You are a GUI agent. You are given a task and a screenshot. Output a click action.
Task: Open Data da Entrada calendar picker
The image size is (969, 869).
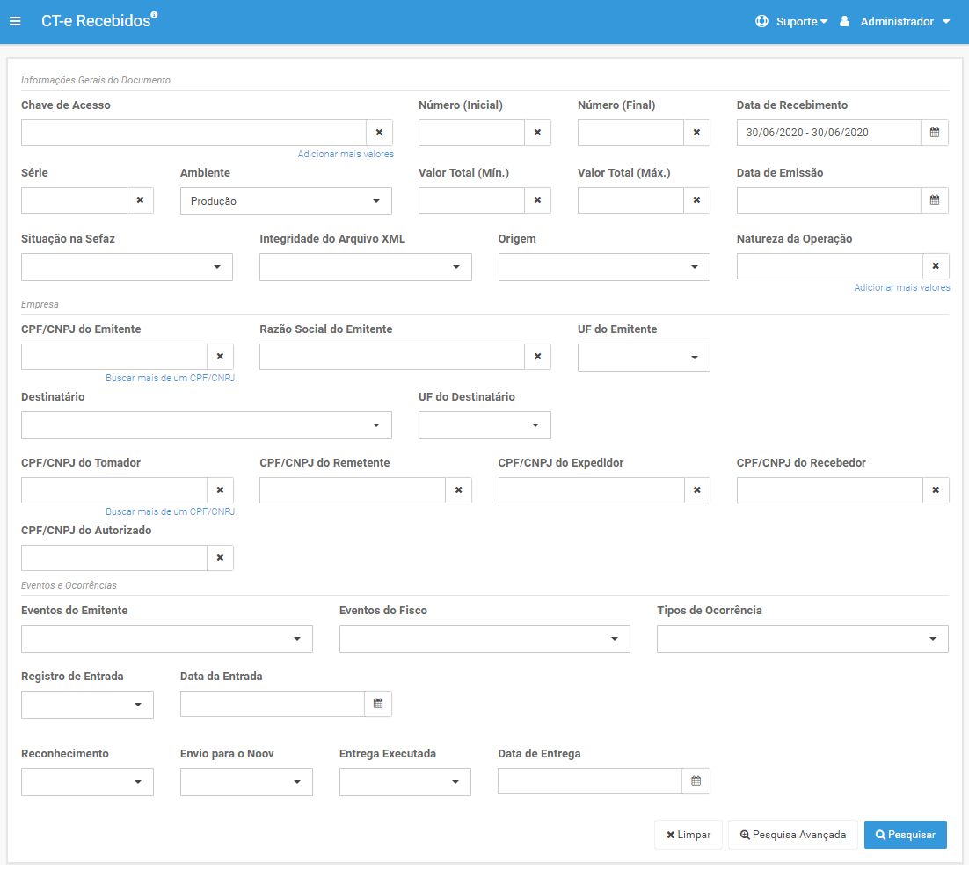378,704
